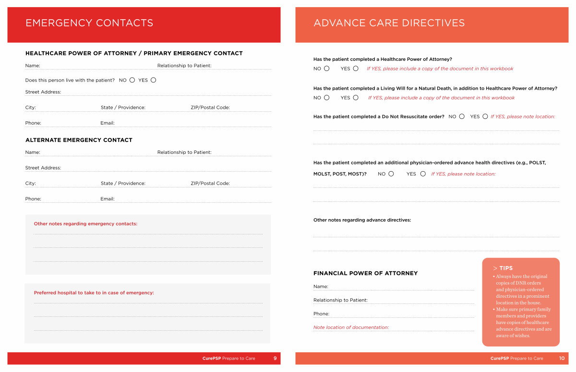Mark YES for physician-ordered advance directives
Screen dimensions: 576x372
(423, 174)
